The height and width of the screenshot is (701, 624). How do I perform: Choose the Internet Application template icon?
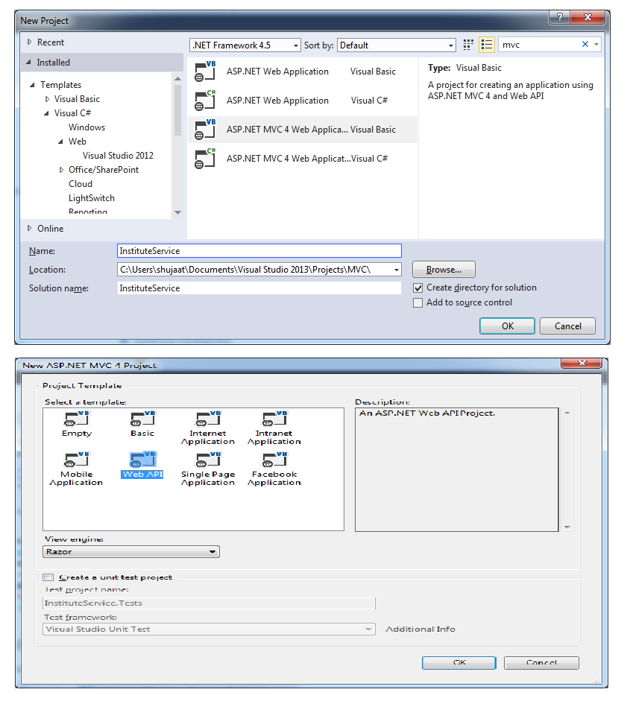tap(208, 419)
